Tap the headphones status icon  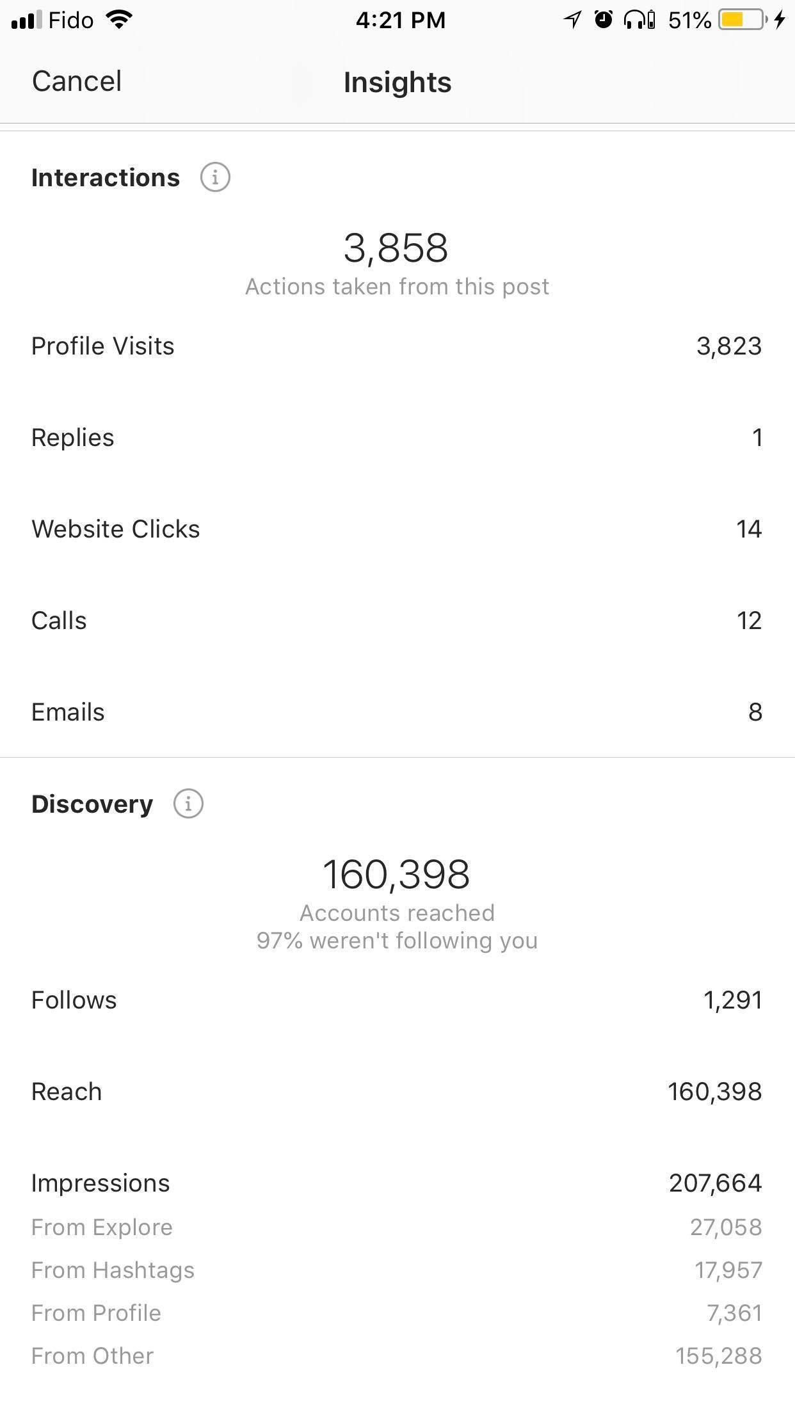[x=639, y=20]
